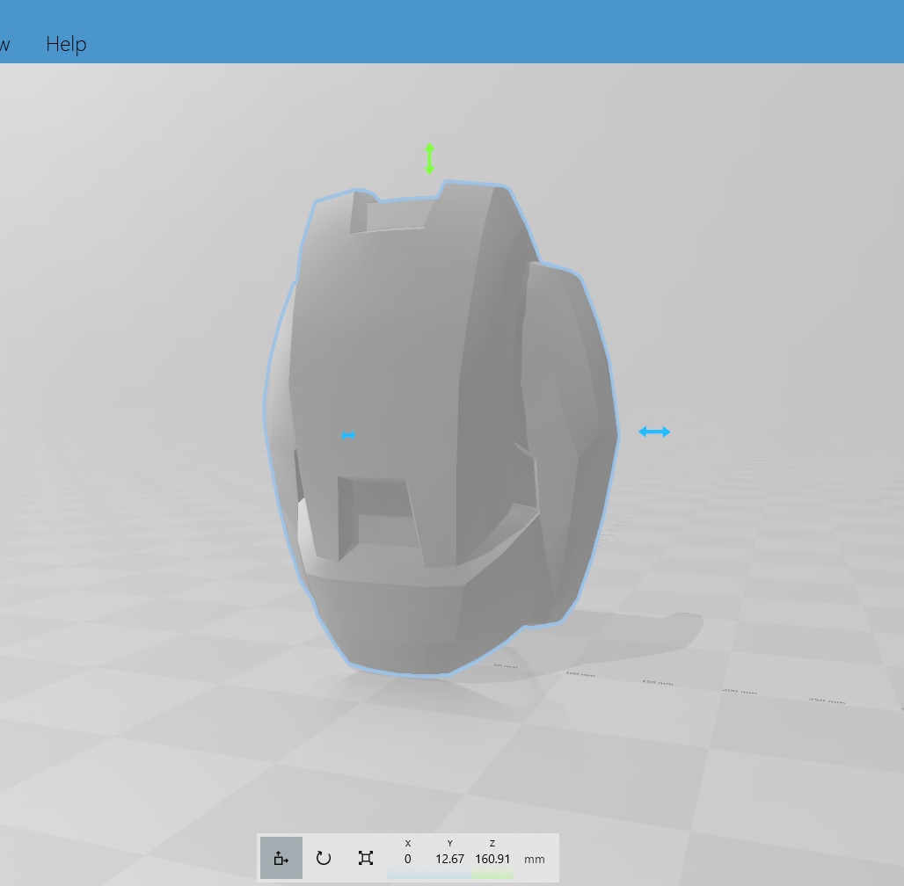Screen dimensions: 904x886
Task: Open the mm units selector
Action: coord(535,859)
